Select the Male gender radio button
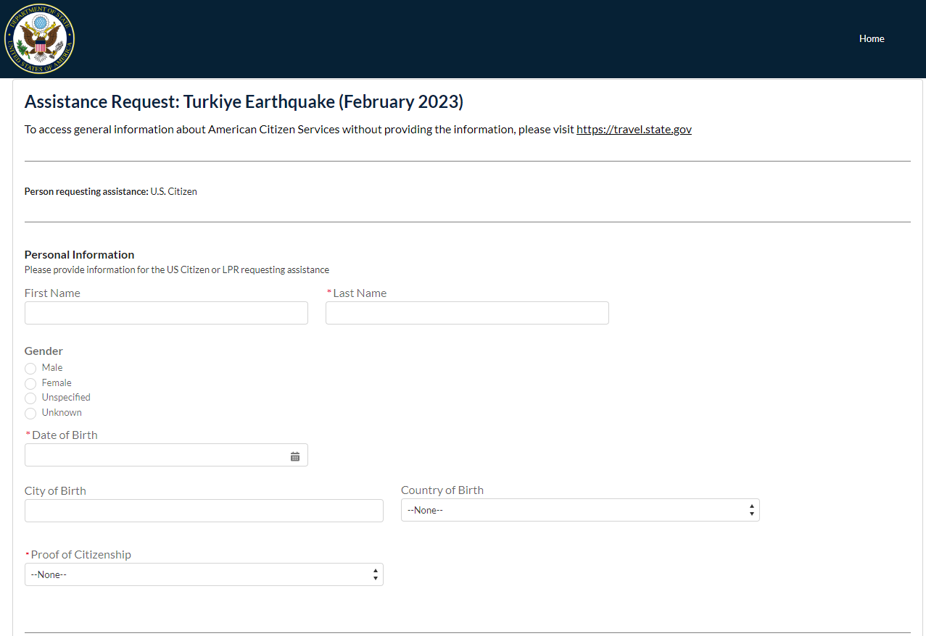Screen dimensions: 926x636 (30, 369)
